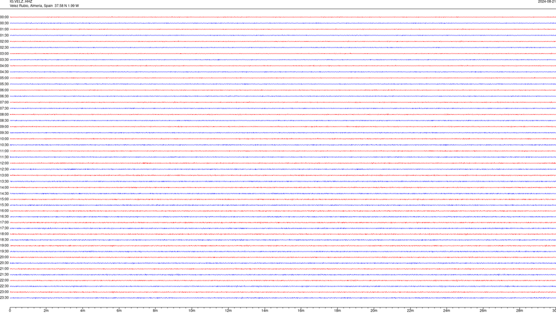Select the 10:00 trace time label
This screenshot has width=556, height=313.
4,139
